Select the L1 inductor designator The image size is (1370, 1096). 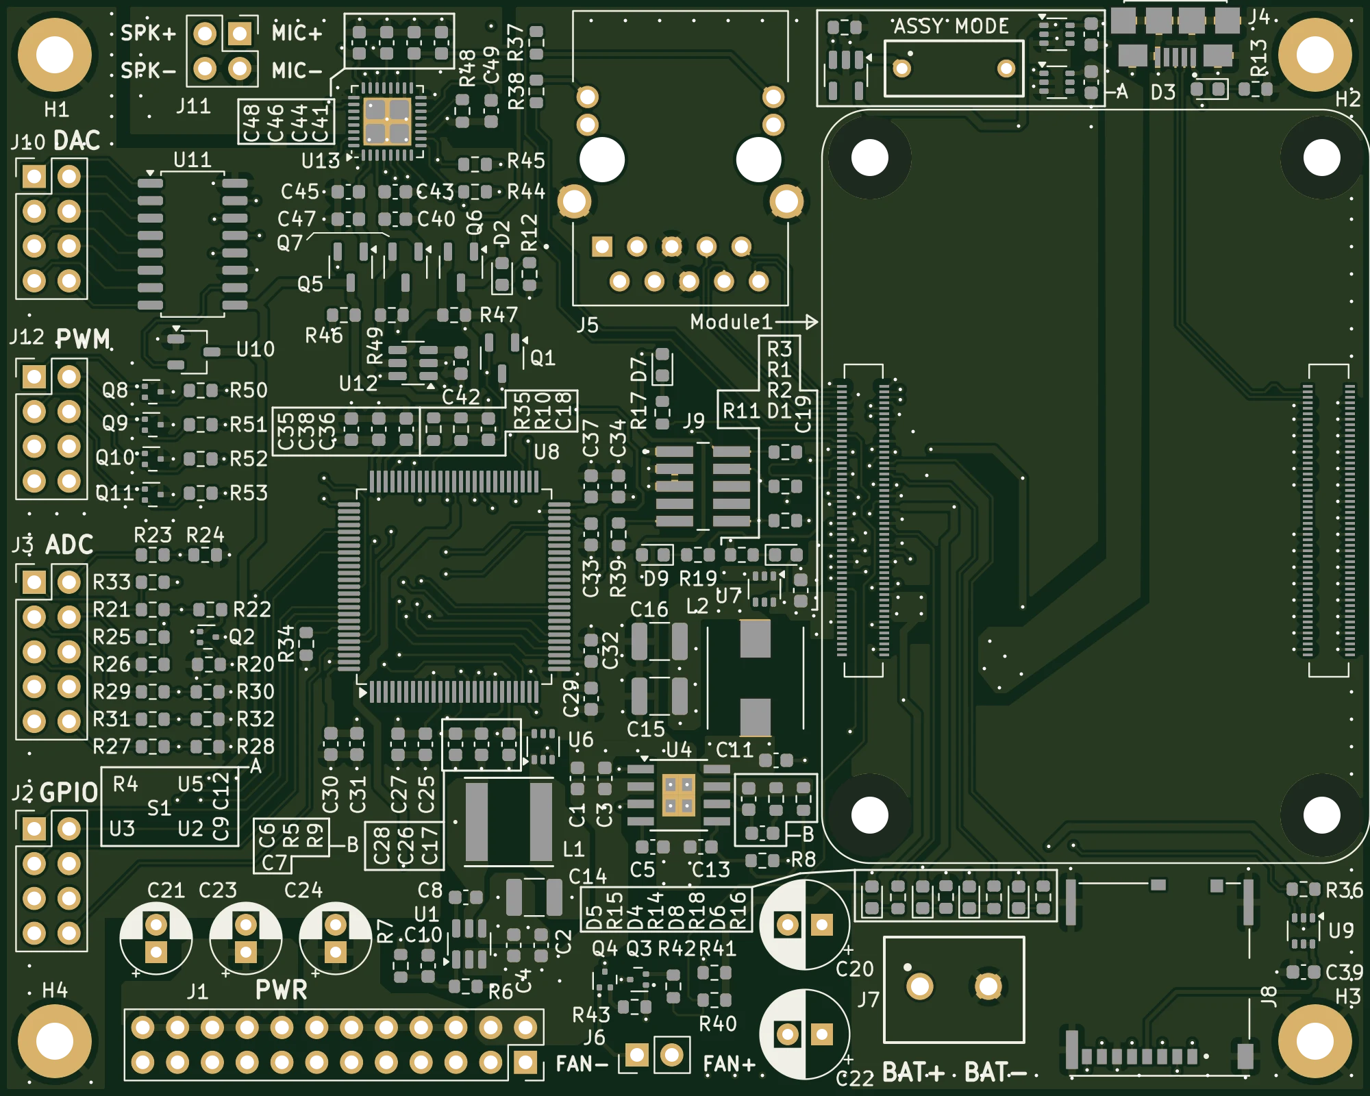click(574, 849)
